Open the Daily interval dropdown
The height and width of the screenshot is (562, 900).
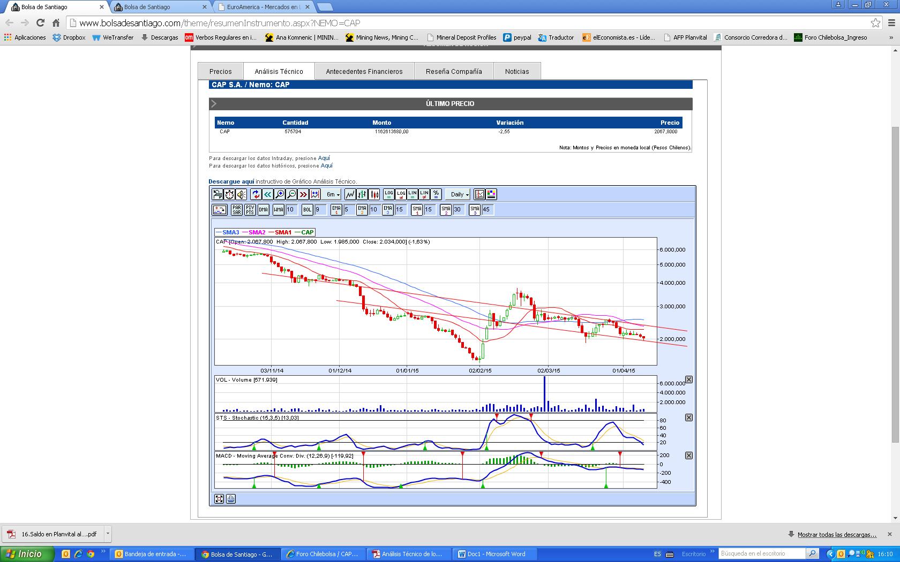click(459, 194)
